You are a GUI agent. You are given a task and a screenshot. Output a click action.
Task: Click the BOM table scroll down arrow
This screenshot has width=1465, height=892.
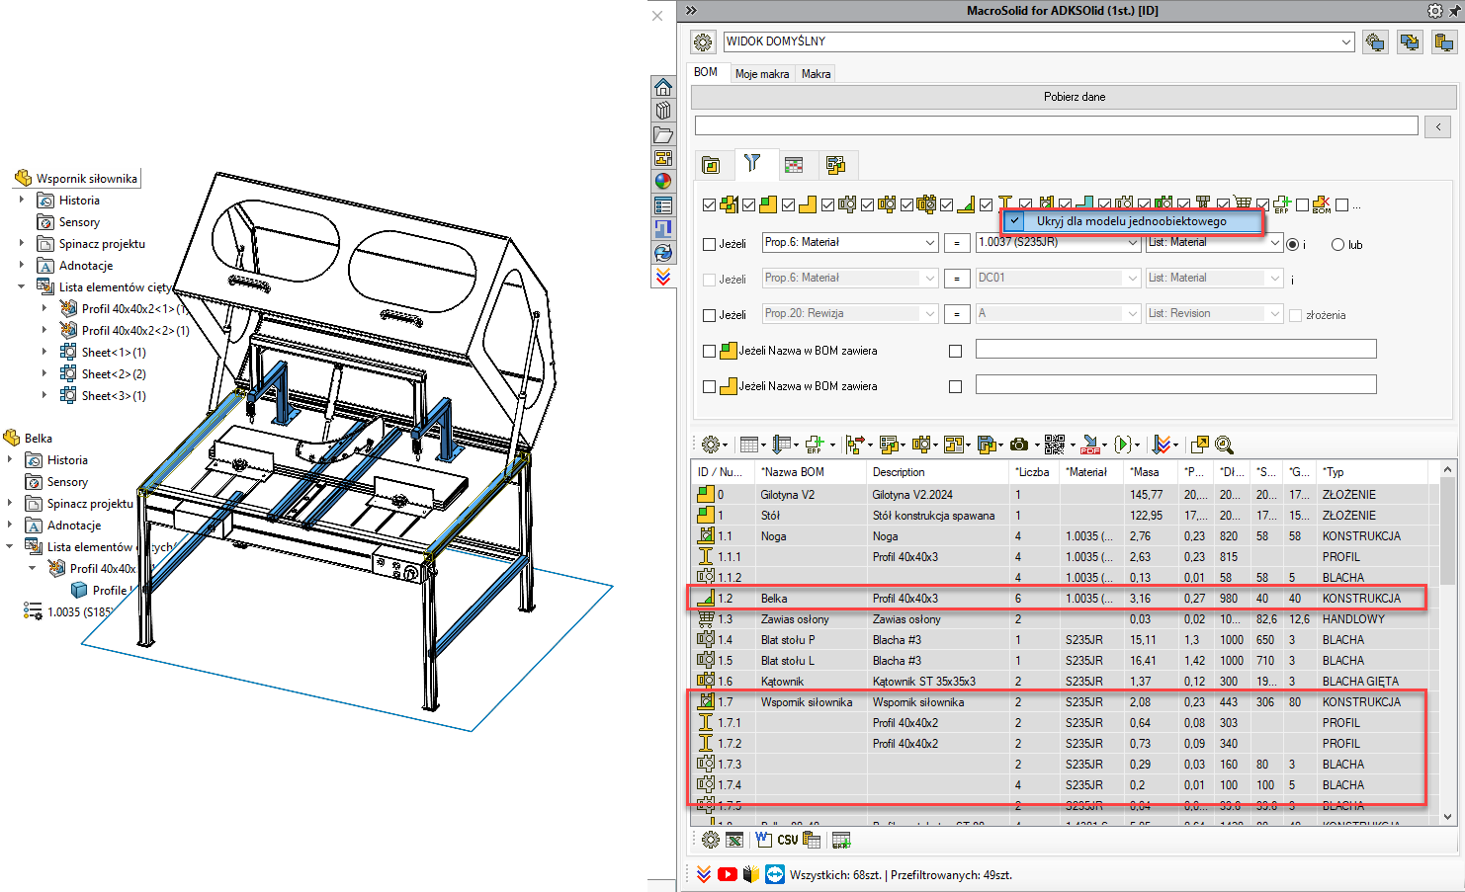tap(1448, 817)
